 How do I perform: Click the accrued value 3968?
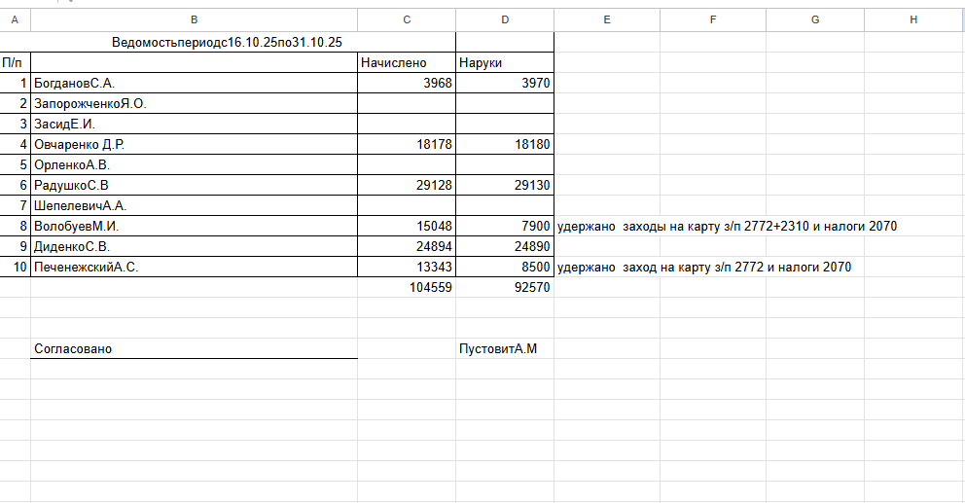point(407,83)
